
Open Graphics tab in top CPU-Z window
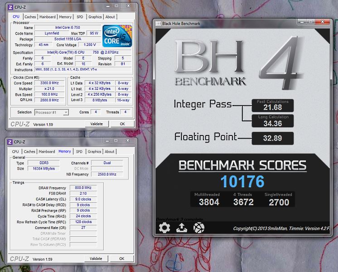[95, 17]
